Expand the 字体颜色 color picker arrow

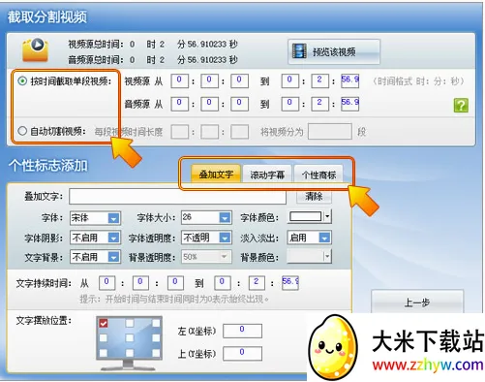pos(327,216)
